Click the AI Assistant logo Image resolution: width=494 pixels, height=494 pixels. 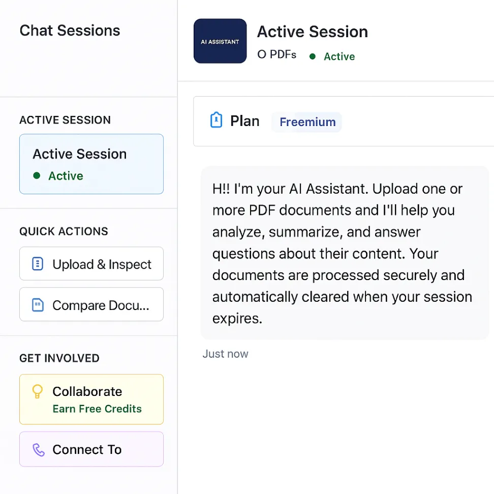220,41
